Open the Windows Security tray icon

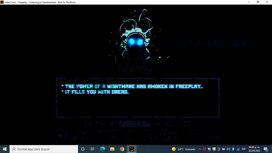pyautogui.click(x=209, y=149)
